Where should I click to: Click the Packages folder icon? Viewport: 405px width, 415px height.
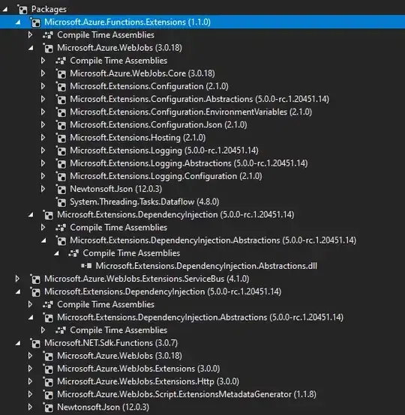pos(22,10)
